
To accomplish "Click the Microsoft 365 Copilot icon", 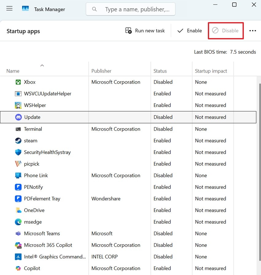I will click(x=18, y=245).
